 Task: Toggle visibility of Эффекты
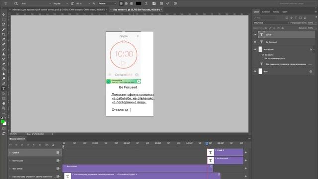point(263,55)
